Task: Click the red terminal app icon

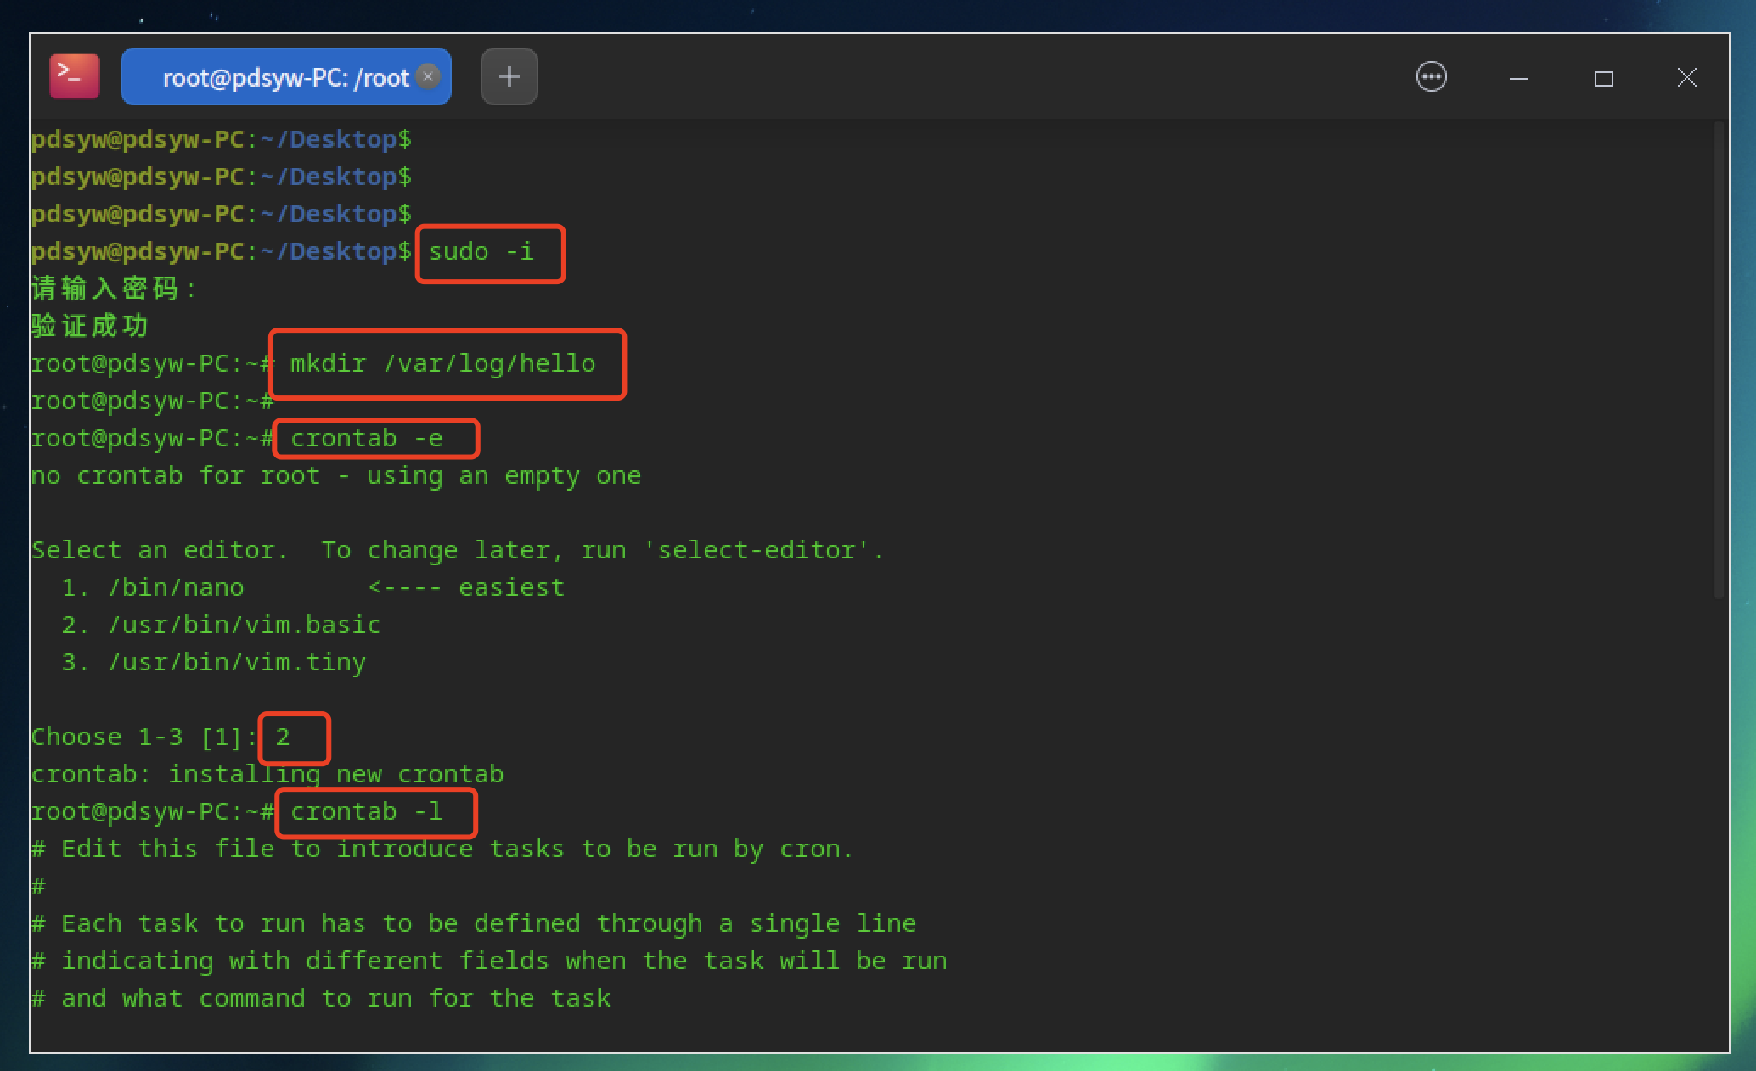Action: [75, 76]
